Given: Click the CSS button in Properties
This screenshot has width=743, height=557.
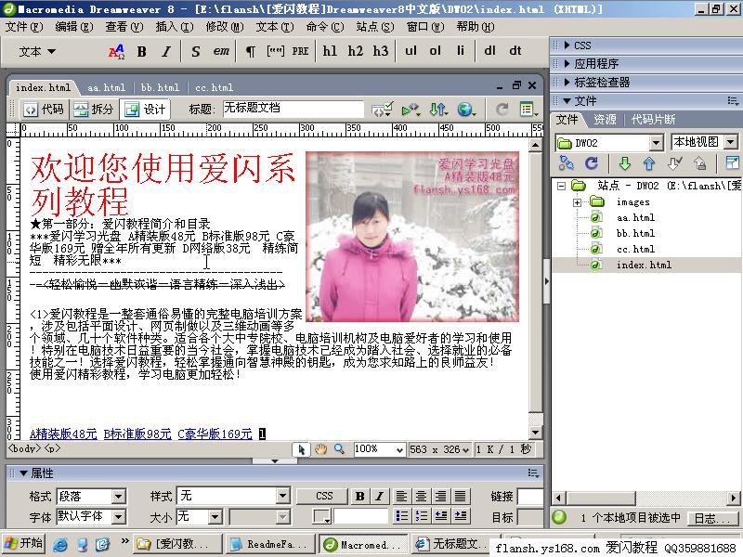Looking at the screenshot, I should tap(324, 497).
